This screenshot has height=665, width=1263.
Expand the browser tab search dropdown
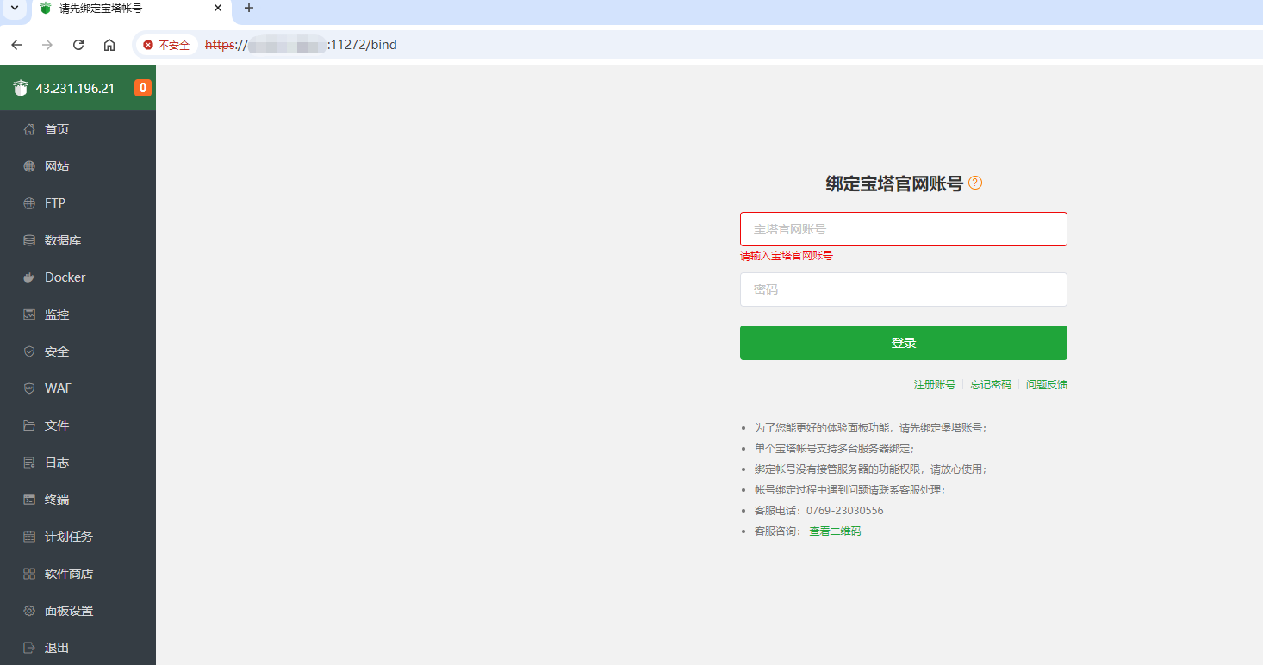click(14, 8)
